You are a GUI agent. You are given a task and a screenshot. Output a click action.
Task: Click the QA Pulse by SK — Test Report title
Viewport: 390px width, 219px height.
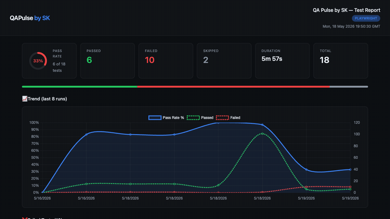coord(346,10)
